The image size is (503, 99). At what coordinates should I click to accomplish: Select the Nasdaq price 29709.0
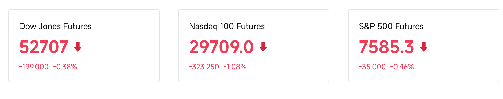click(x=221, y=47)
